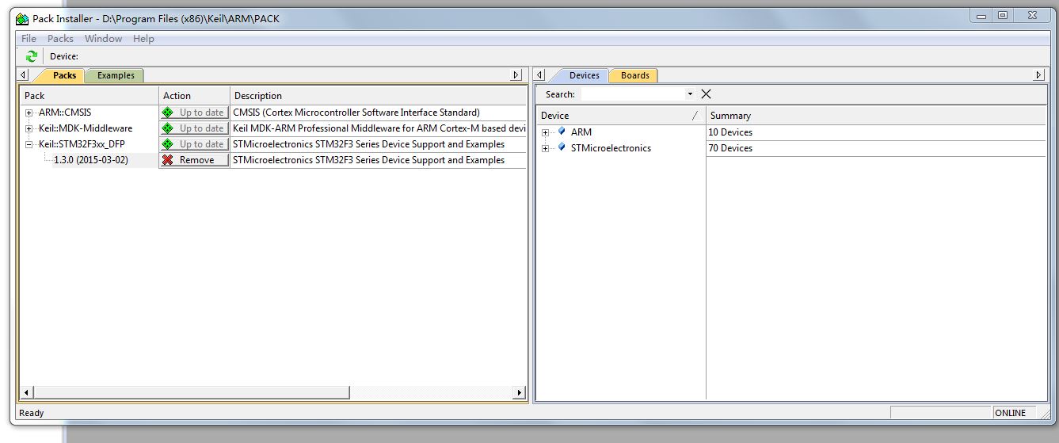Switch to the Examples tab
The image size is (1059, 443).
116,75
